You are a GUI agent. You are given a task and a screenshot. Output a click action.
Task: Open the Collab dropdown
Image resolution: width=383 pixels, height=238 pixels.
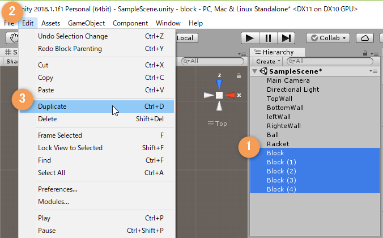click(328, 38)
